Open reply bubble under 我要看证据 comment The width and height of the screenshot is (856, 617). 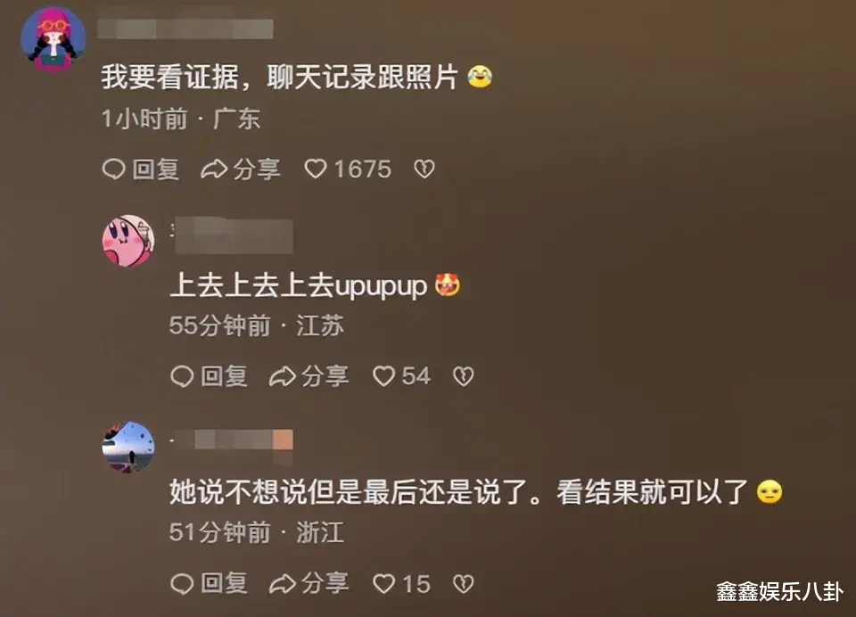pos(140,169)
